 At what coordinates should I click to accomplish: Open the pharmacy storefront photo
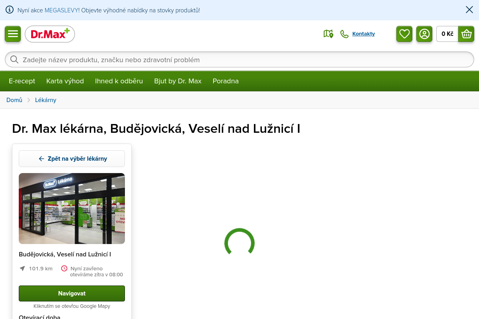pos(72,209)
